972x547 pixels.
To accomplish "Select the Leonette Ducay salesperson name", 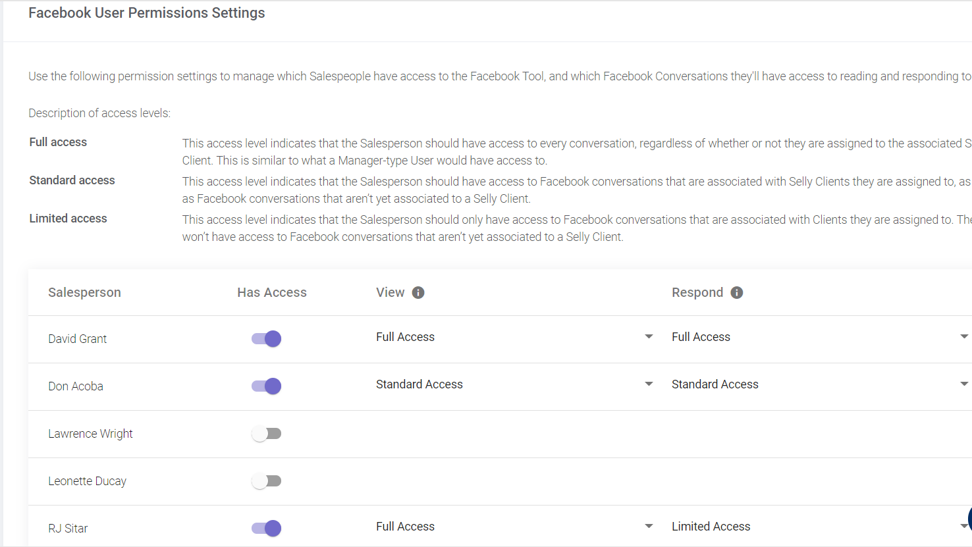I will point(87,481).
